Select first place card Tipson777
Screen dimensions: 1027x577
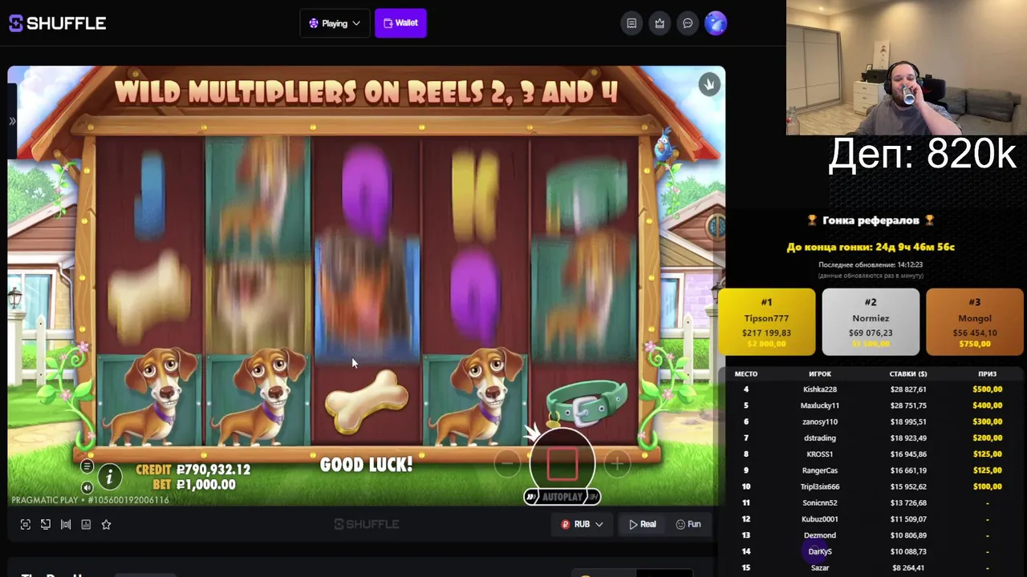[766, 321]
